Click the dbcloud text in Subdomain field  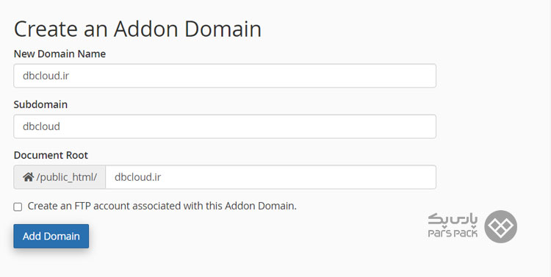point(41,126)
